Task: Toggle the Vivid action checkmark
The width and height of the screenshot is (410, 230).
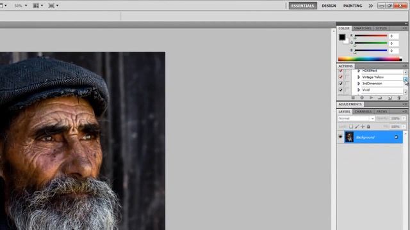Action: tap(340, 90)
